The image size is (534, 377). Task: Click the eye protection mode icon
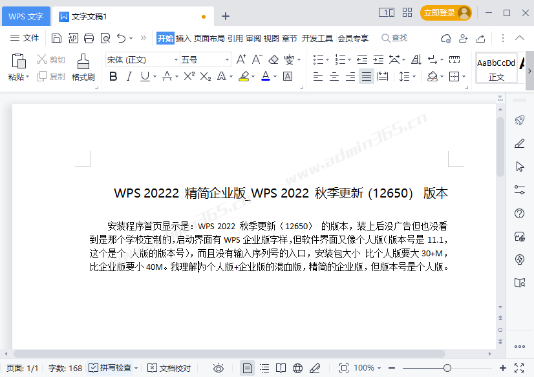click(x=219, y=368)
